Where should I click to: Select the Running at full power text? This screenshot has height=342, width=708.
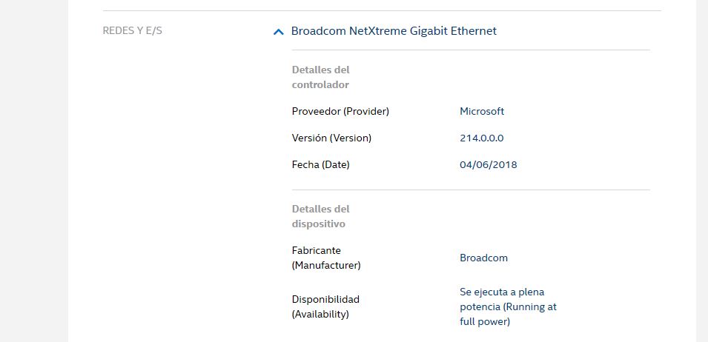point(508,306)
